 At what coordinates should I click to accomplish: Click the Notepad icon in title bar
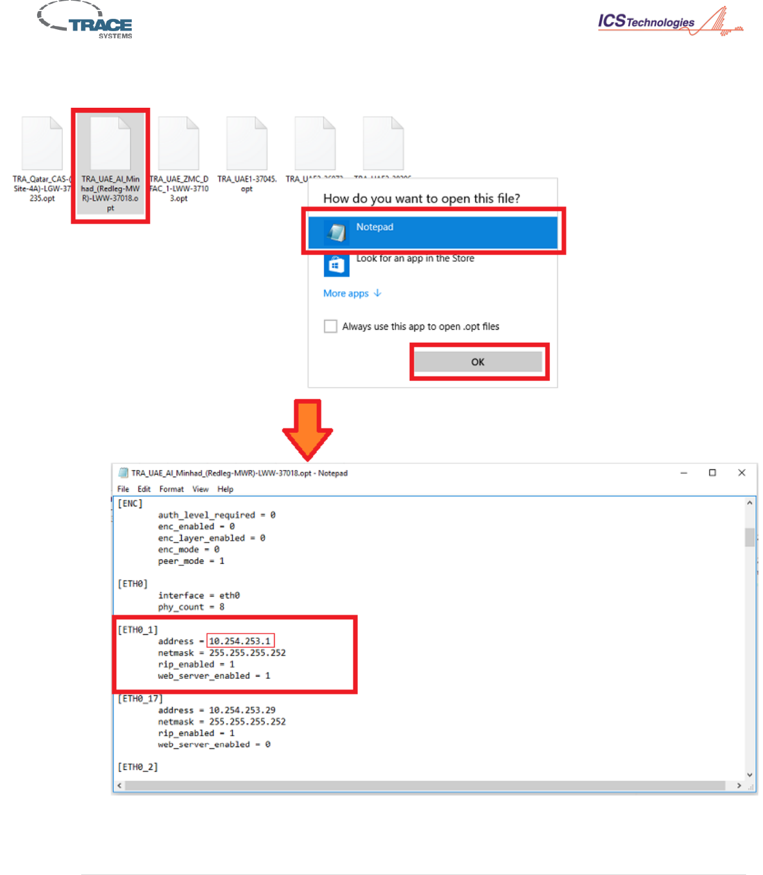click(x=123, y=473)
